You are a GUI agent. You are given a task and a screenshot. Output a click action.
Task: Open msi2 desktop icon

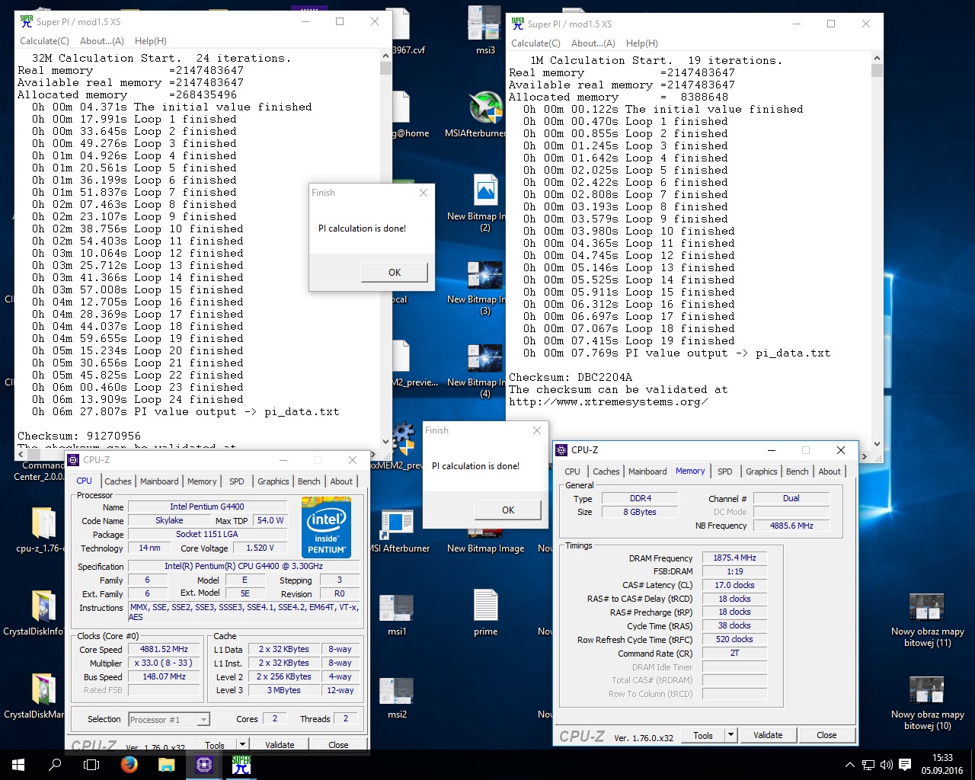(397, 696)
